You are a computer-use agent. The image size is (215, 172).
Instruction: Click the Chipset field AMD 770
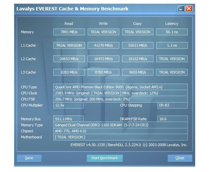pos(121,131)
